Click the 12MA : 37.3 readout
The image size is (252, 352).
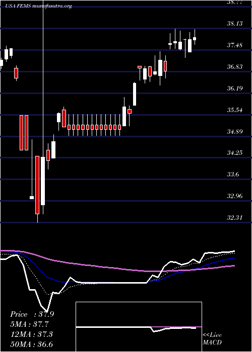(x=31, y=334)
